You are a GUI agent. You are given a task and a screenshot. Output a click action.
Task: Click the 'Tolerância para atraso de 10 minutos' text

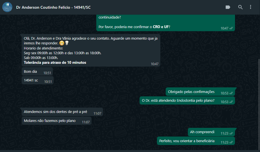coord(55,63)
